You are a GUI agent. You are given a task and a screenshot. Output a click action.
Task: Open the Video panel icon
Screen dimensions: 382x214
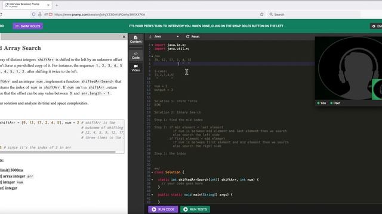(135, 68)
